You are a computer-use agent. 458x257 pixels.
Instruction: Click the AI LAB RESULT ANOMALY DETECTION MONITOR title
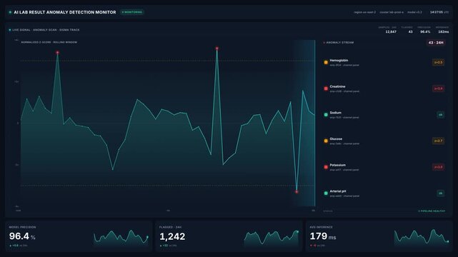(65, 12)
